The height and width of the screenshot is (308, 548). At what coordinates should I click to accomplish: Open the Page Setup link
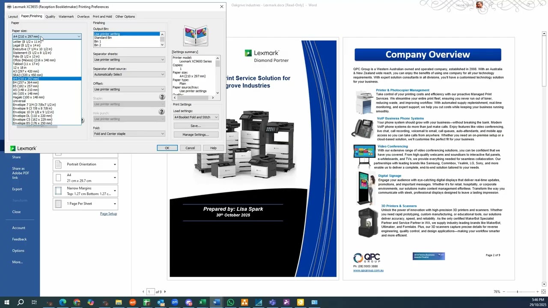coord(108,214)
